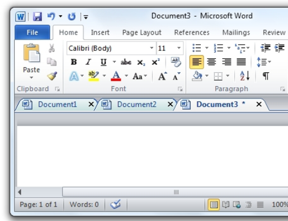Click the Redo icon
Image resolution: width=288 pixels, height=221 pixels.
(72, 16)
